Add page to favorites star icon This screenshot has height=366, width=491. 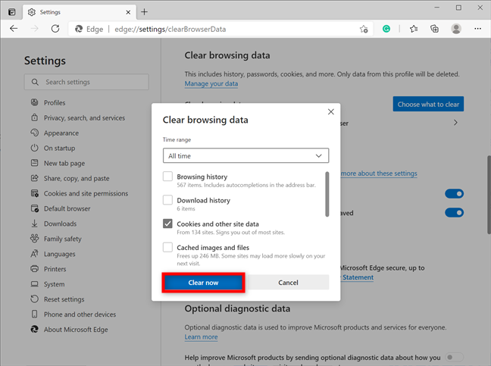pos(364,29)
